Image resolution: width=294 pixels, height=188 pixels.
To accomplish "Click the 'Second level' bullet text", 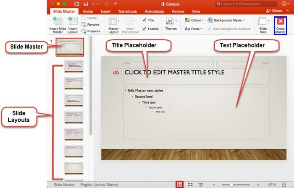I will point(144,97).
